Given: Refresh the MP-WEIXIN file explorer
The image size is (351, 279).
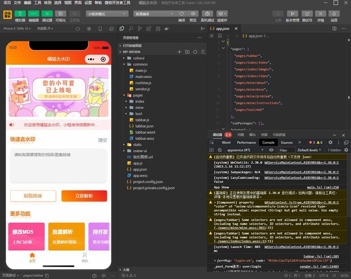Looking at the screenshot, I should pyautogui.click(x=195, y=52).
